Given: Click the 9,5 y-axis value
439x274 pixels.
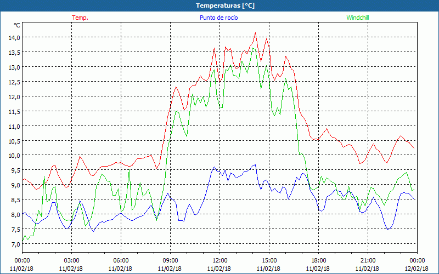Looking at the screenshot, I should [x=15, y=170].
